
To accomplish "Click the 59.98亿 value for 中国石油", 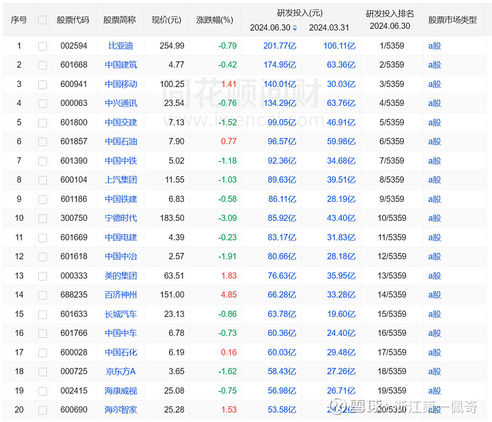I will [341, 141].
